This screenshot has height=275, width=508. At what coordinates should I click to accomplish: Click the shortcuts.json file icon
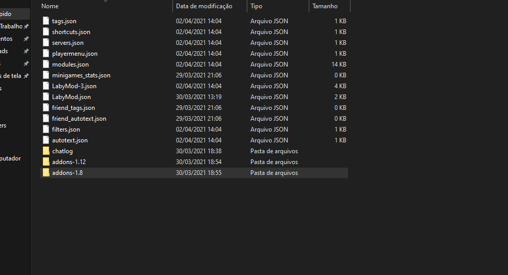click(x=46, y=32)
